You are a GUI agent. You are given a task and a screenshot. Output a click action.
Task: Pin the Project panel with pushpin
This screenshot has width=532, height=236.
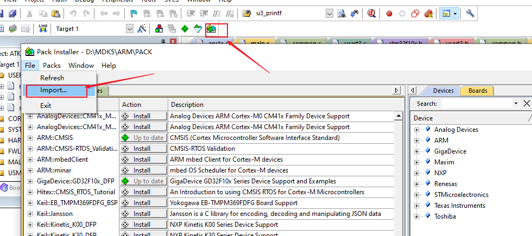163,42
